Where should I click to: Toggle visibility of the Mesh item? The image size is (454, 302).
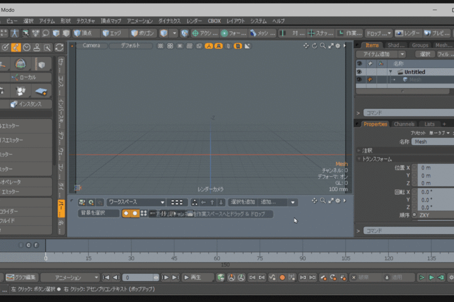coord(359,80)
